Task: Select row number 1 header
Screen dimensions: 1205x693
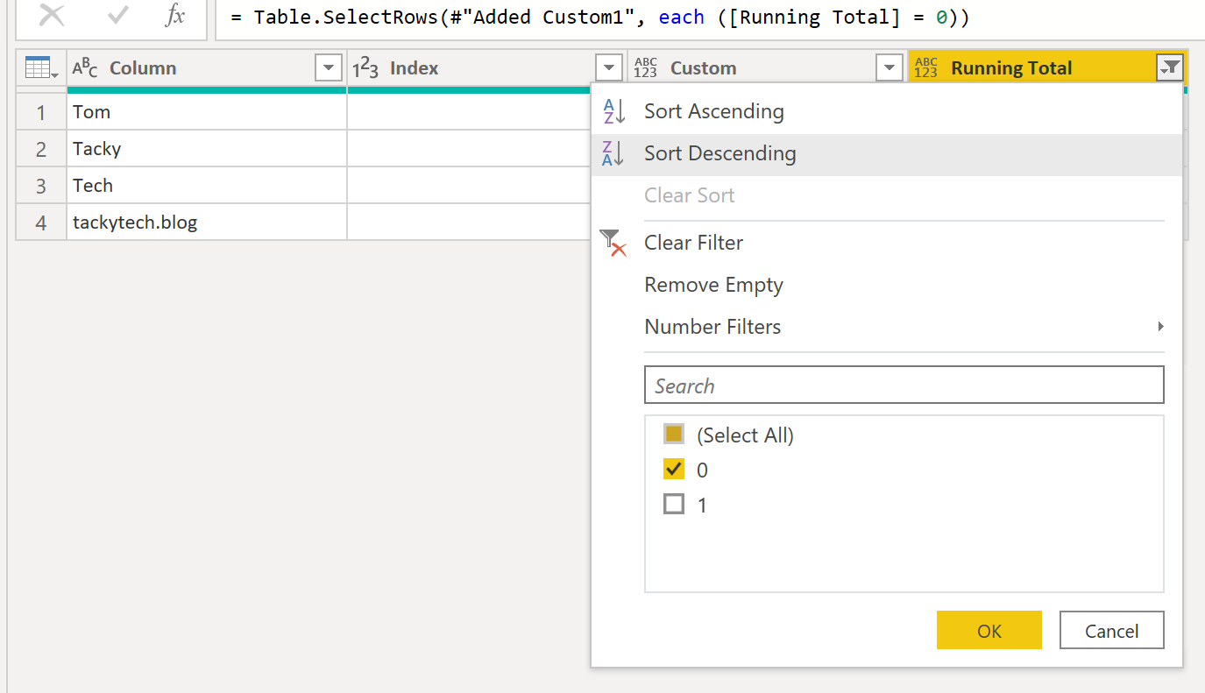Action: point(41,111)
